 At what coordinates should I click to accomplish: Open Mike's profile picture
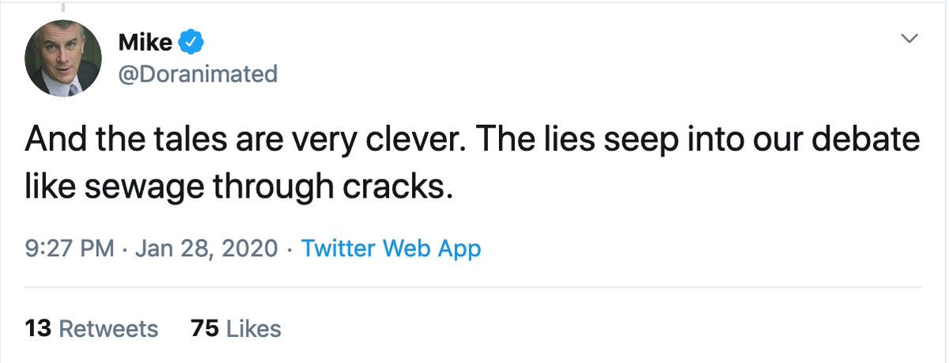(63, 59)
